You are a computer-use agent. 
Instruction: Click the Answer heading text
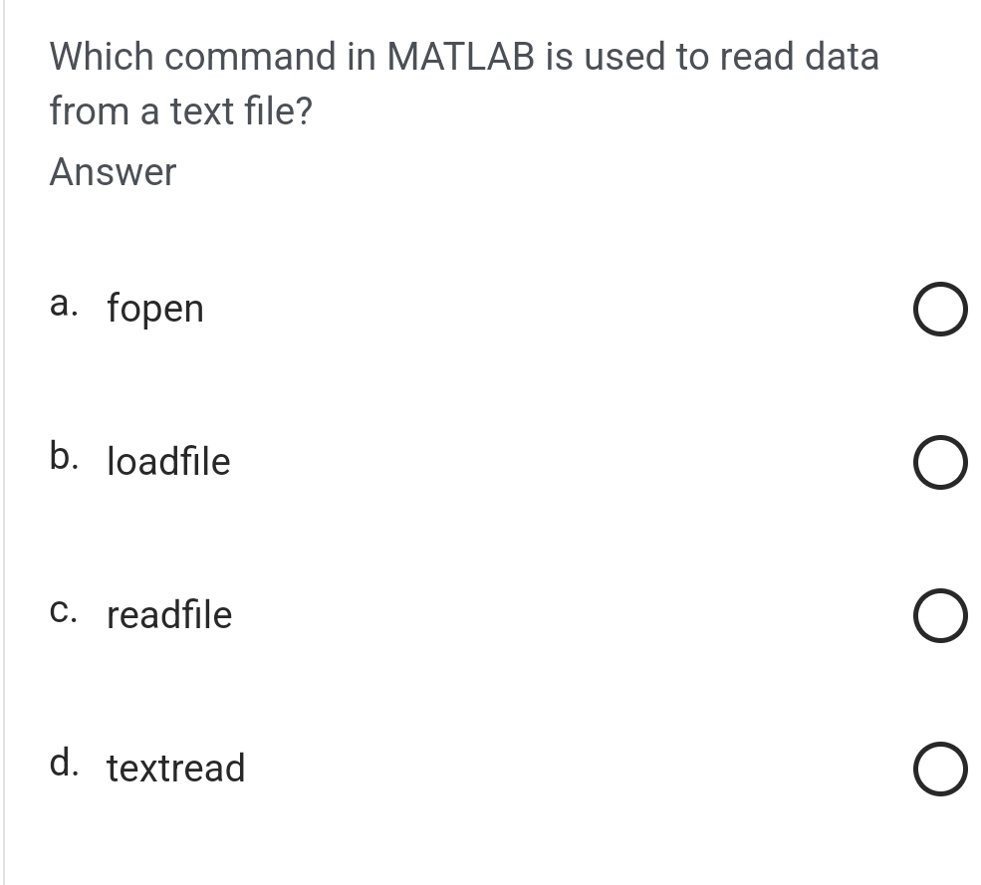(x=112, y=172)
